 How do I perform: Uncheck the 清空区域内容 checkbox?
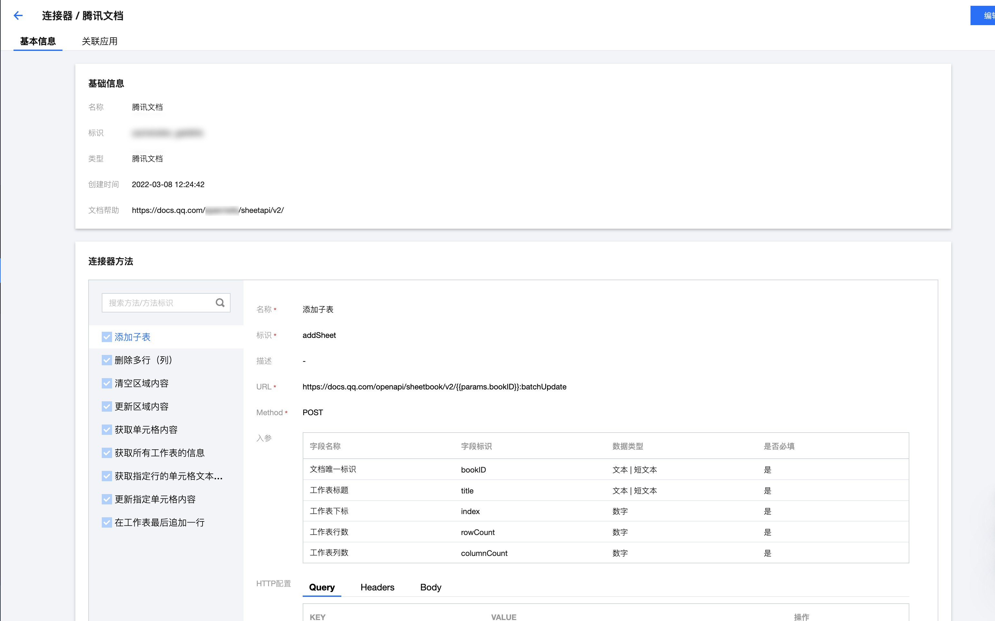tap(107, 383)
